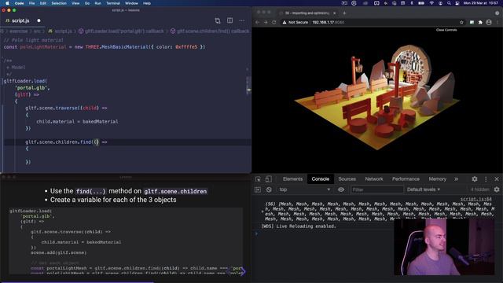Go forward in the browser
The width and height of the screenshot is (503, 283).
[x=266, y=22]
